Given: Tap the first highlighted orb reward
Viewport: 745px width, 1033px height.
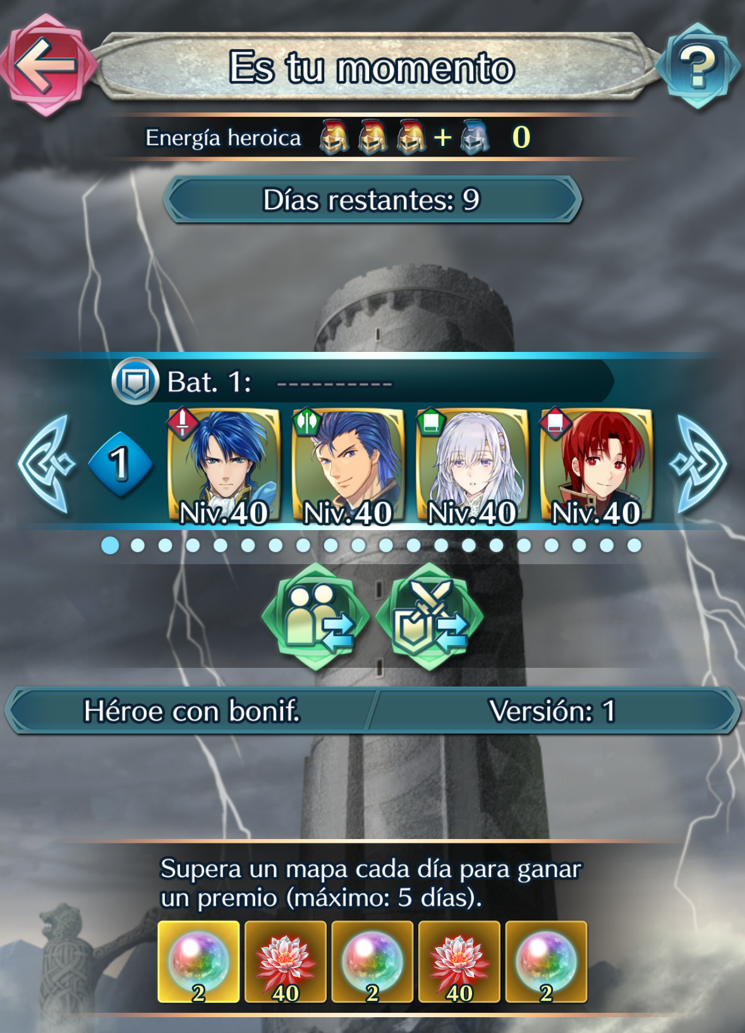Looking at the screenshot, I should click(x=198, y=962).
